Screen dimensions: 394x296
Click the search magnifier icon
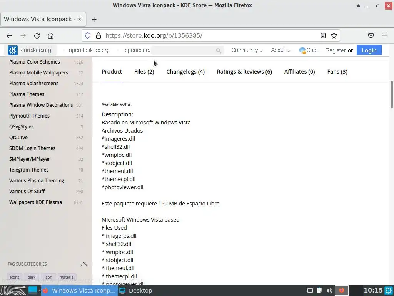coord(219,50)
